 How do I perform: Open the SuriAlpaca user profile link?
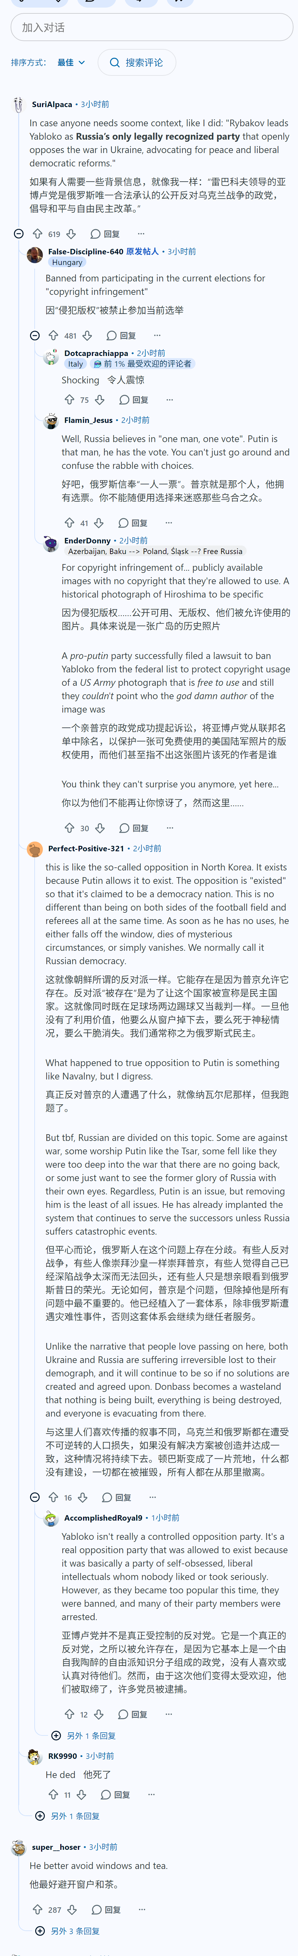52,104
